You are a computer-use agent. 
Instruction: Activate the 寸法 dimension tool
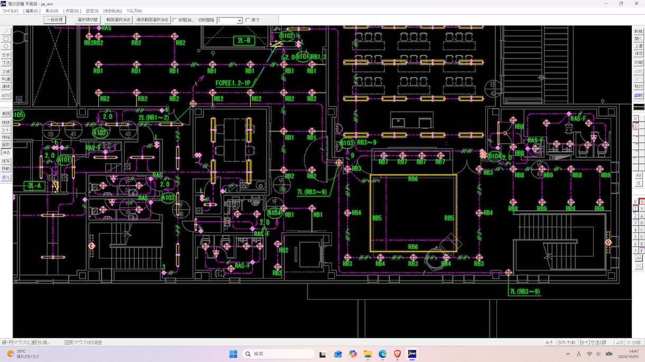(6, 63)
